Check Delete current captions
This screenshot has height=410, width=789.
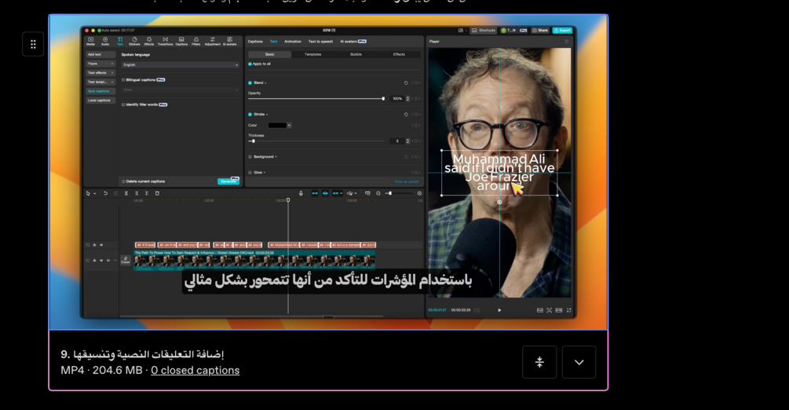123,181
